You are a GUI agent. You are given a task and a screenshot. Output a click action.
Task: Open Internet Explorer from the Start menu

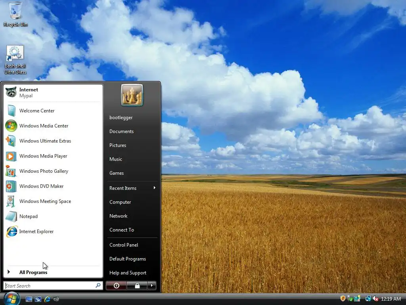click(x=53, y=232)
